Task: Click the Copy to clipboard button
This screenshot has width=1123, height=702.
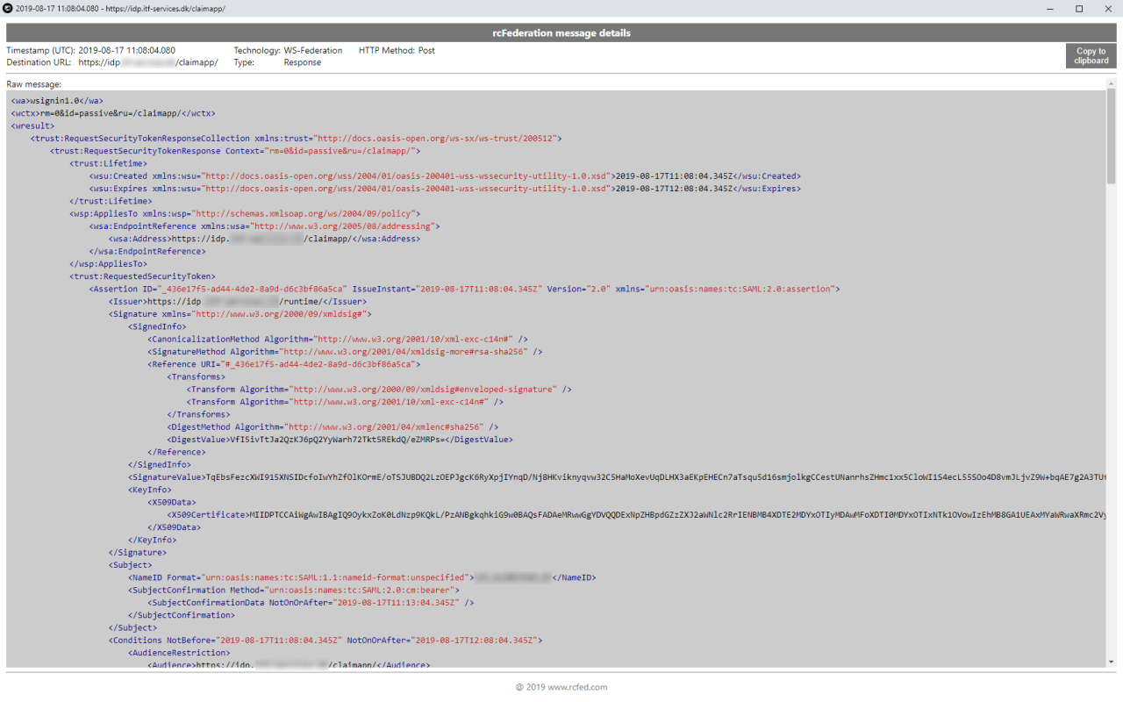Action: (x=1091, y=56)
